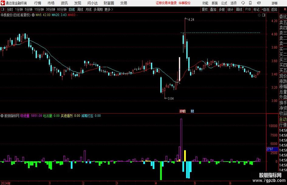Open the 交易 menu
Image resolution: width=287 pixels, height=185 pixels.
124,3
